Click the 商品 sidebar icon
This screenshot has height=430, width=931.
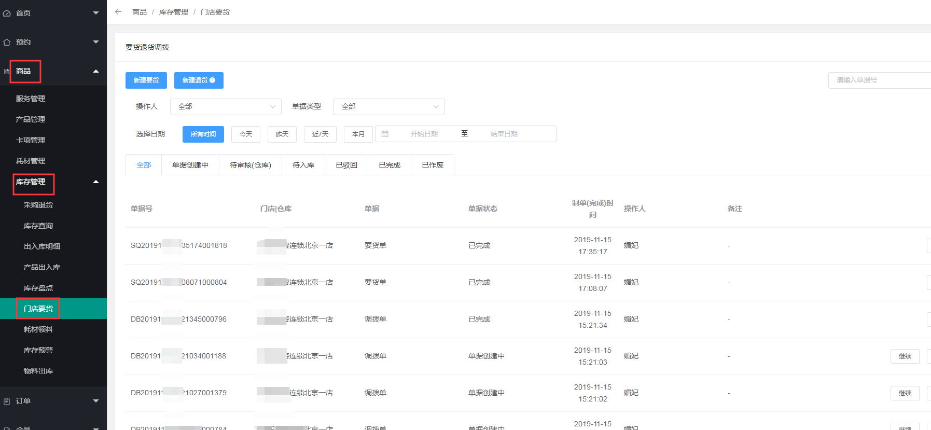tap(7, 72)
